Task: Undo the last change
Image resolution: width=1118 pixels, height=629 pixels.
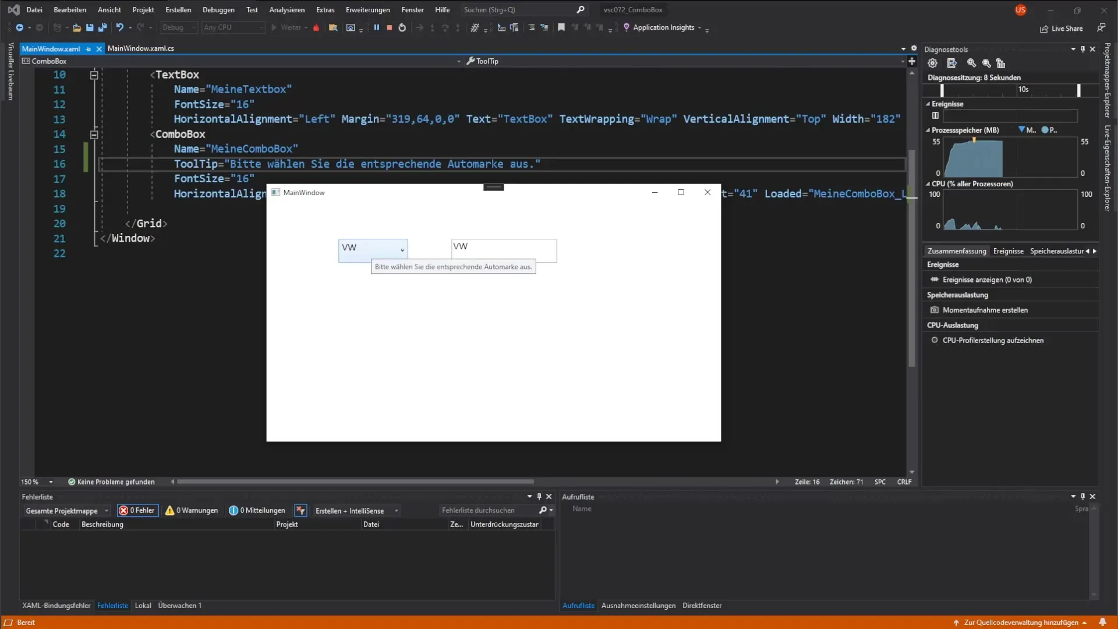Action: point(119,27)
